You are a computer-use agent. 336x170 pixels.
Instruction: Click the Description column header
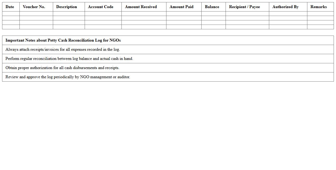point(67,7)
